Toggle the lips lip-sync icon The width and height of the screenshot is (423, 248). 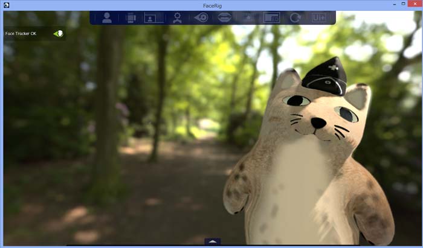224,17
